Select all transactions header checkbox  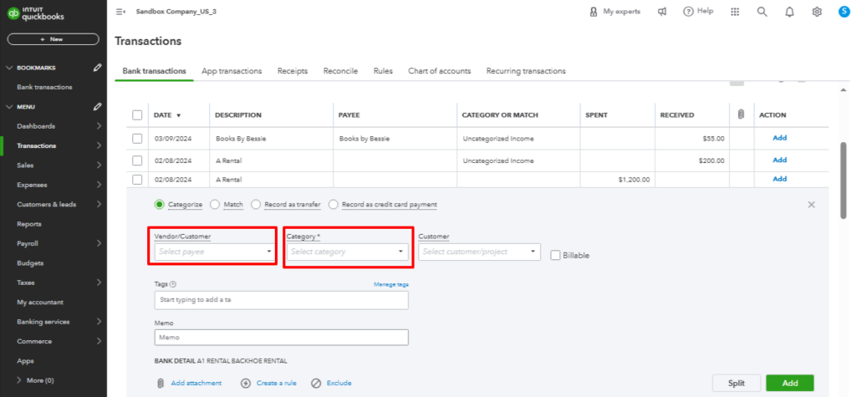pos(137,115)
